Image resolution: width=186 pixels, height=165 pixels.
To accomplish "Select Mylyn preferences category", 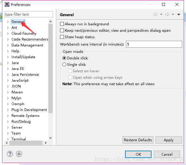I will pyautogui.click(x=16, y=98).
